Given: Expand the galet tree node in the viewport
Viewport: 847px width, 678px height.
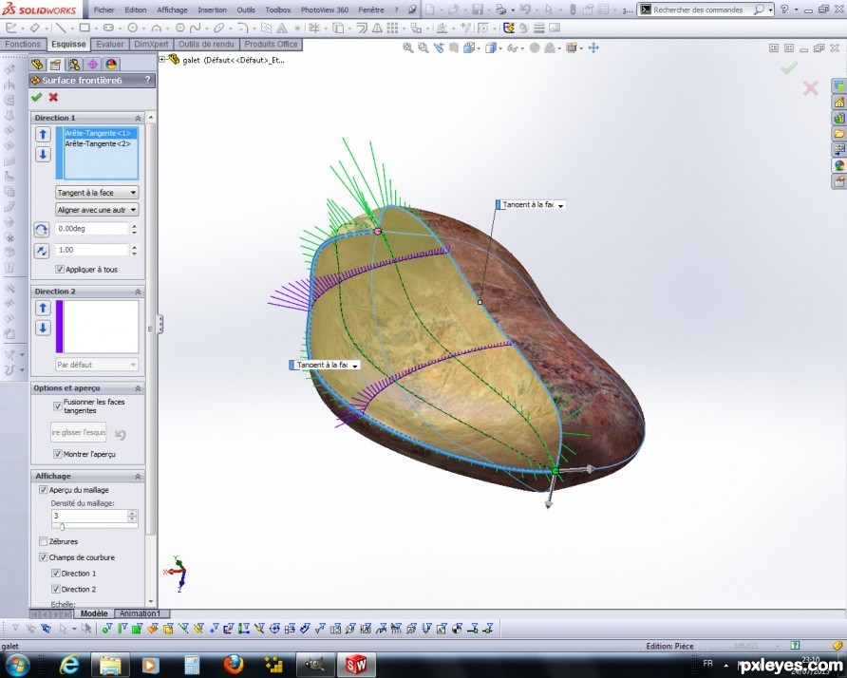Looking at the screenshot, I should (x=161, y=60).
